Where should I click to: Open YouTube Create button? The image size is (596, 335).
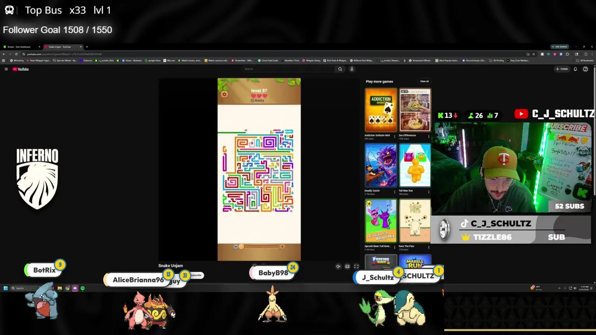[x=562, y=69]
